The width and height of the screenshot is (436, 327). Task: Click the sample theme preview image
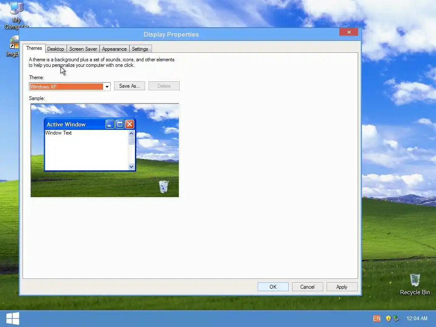105,150
